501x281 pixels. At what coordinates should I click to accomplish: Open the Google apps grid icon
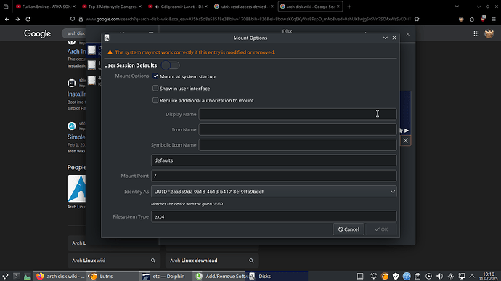(476, 33)
